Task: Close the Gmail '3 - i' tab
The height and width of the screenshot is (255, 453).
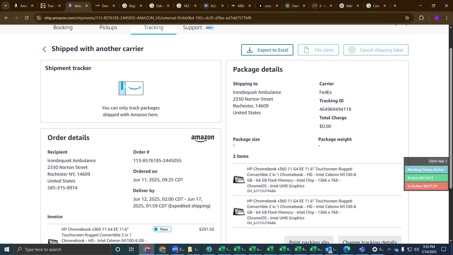Action: click(x=331, y=6)
